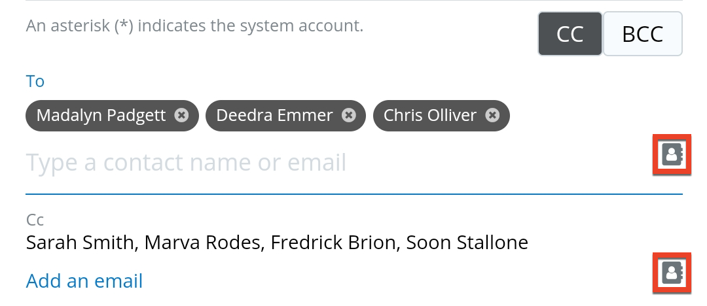Open the address book for the To field

672,155
